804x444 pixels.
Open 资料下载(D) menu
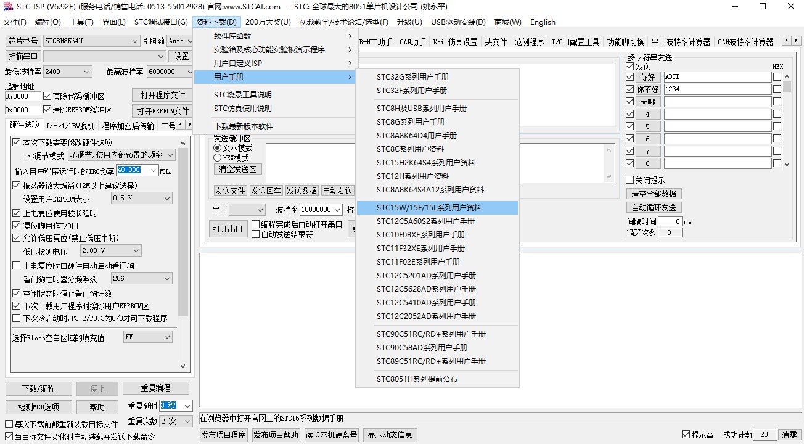pos(216,22)
